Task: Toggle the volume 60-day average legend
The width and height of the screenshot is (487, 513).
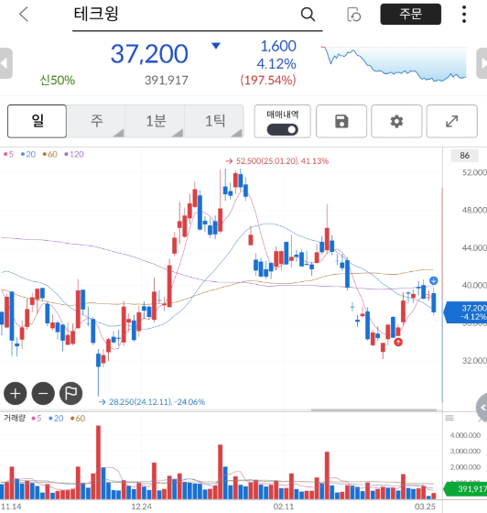Action: coord(78,418)
